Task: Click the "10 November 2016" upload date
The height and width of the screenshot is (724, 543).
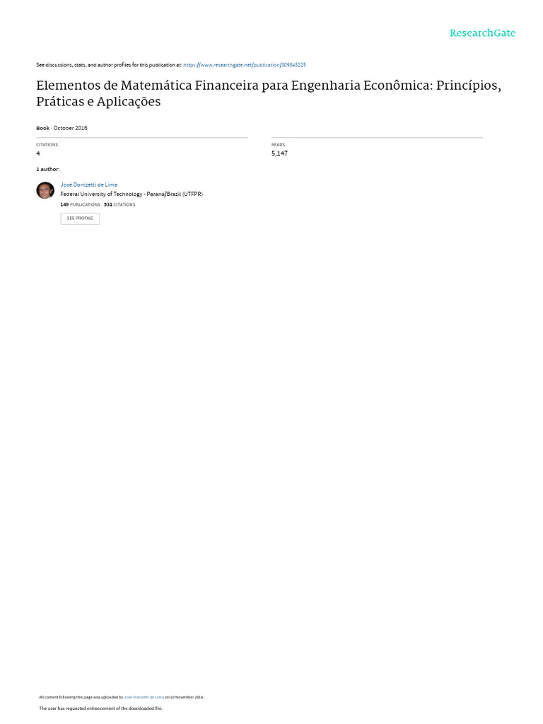Action: point(187,697)
